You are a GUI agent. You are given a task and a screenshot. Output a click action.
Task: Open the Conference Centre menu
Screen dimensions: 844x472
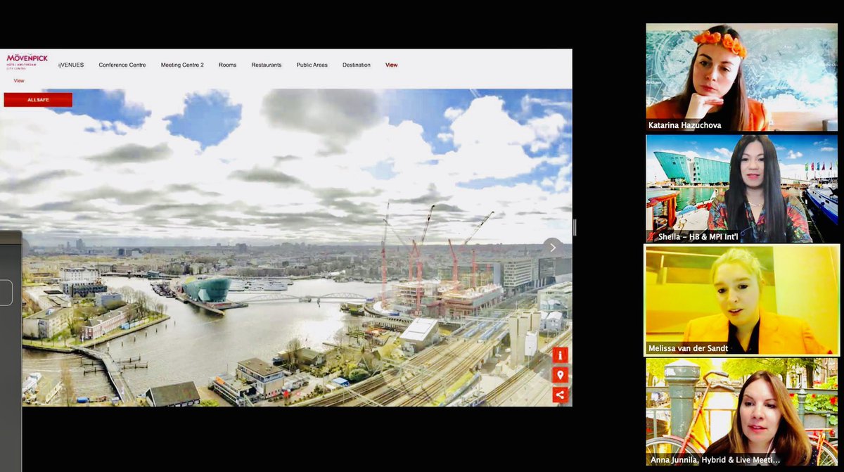click(122, 65)
